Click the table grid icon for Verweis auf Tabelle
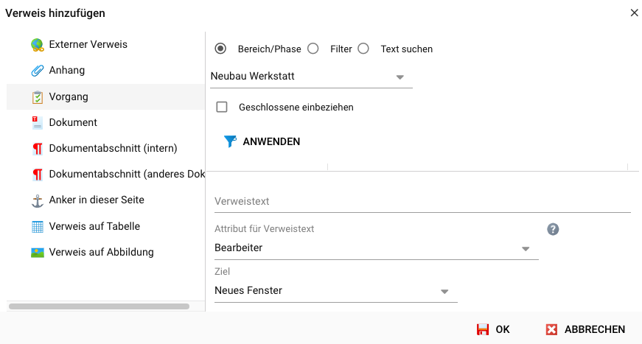 pos(38,227)
